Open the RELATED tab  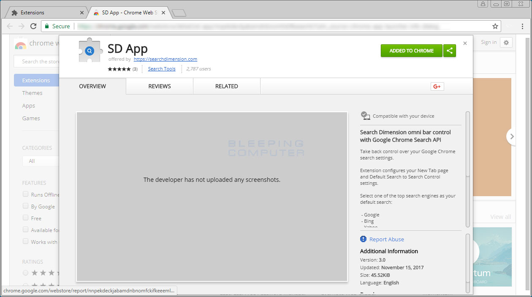click(227, 86)
